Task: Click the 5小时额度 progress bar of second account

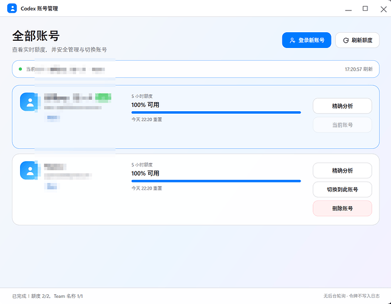Action: click(x=216, y=181)
